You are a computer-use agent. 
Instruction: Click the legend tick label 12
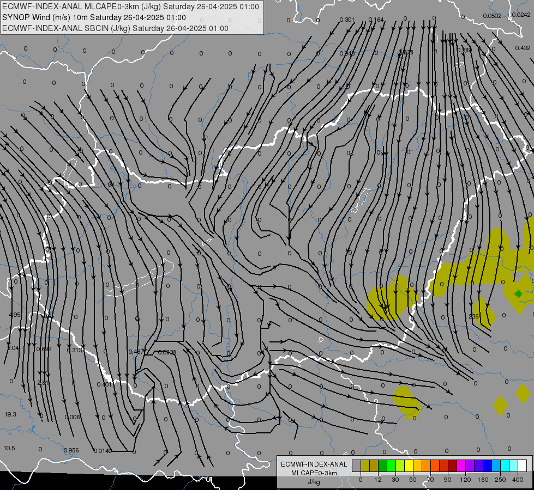pos(378,480)
